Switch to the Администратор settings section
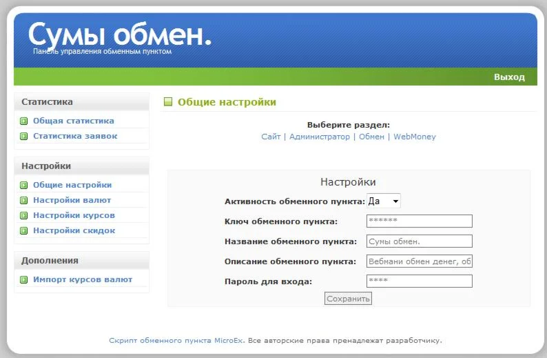This screenshot has height=358, width=547. pos(320,137)
